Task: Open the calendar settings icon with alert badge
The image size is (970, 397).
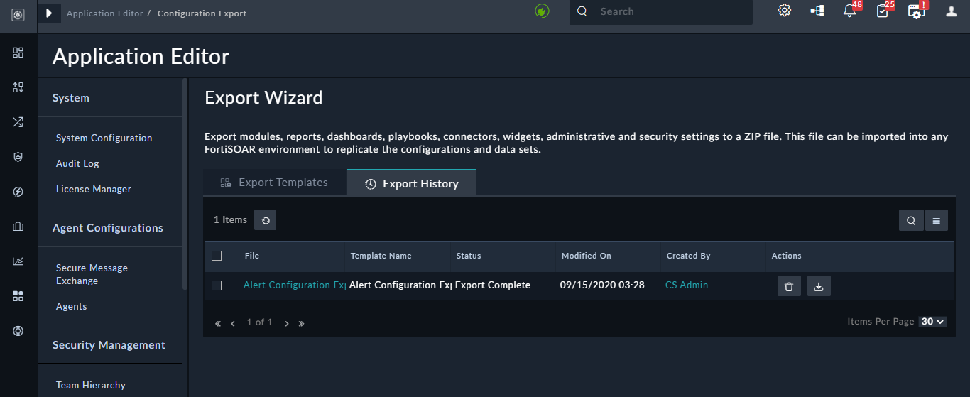Action: [x=917, y=11]
